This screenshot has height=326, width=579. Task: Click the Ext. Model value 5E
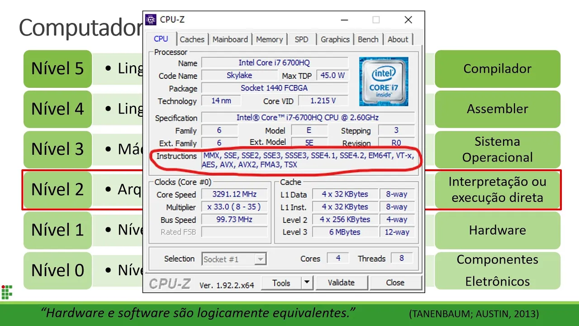(x=309, y=143)
